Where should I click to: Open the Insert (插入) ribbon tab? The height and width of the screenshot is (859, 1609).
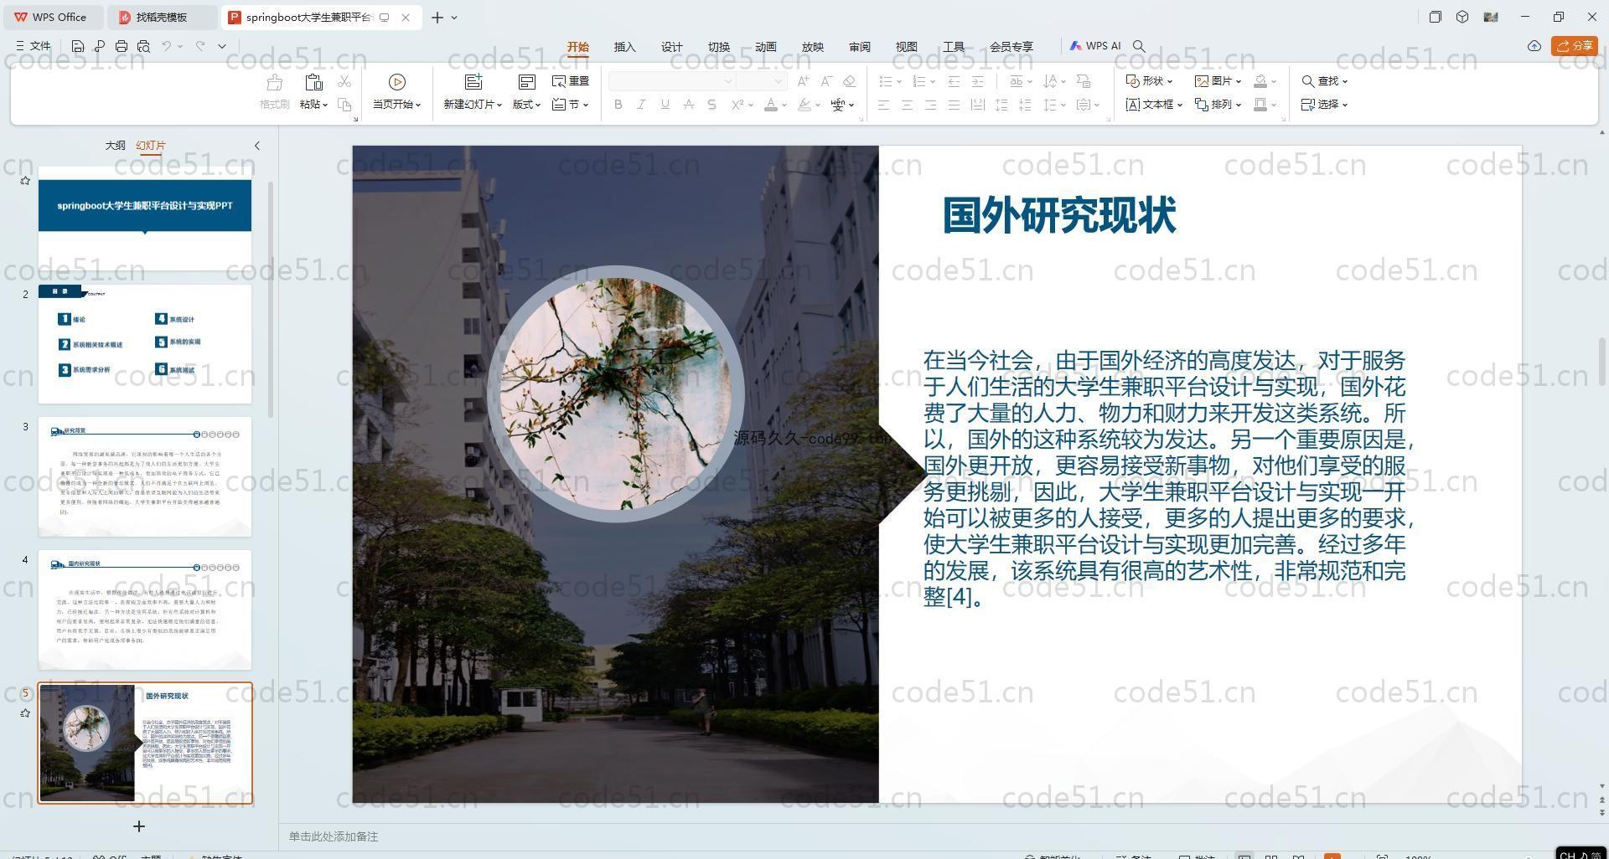624,47
